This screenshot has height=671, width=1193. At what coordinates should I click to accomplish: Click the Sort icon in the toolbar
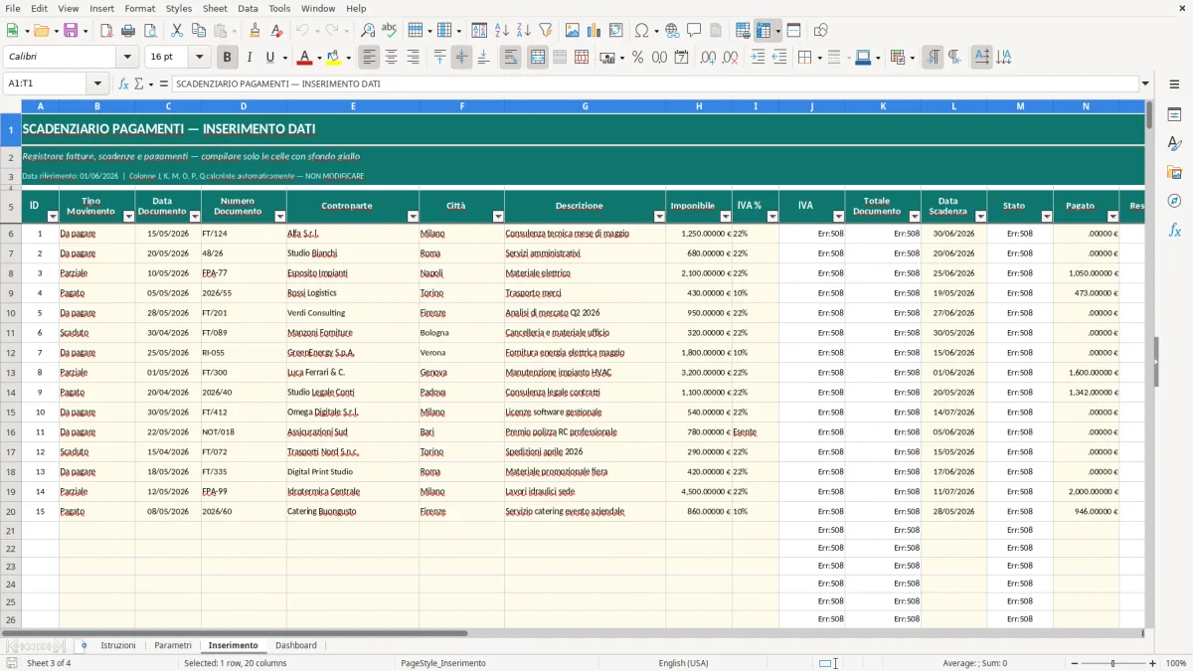tap(479, 31)
